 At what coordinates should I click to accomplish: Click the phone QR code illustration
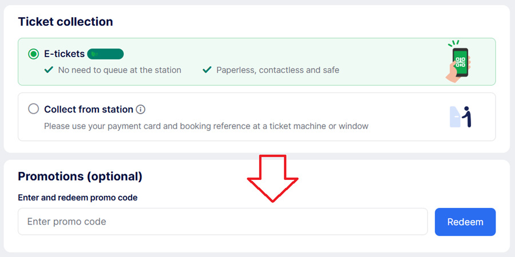click(459, 61)
